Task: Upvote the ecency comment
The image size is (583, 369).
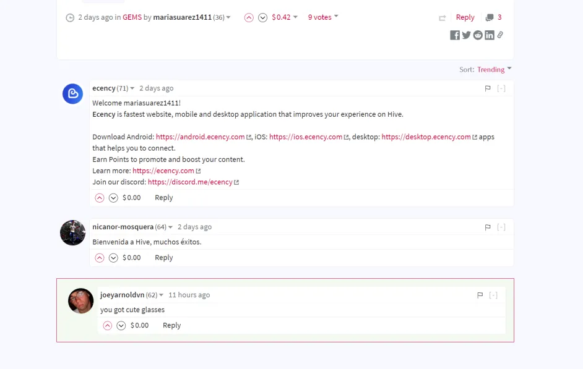Action: (99, 198)
